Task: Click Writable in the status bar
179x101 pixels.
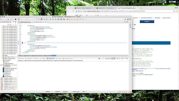Action: (x=65, y=92)
